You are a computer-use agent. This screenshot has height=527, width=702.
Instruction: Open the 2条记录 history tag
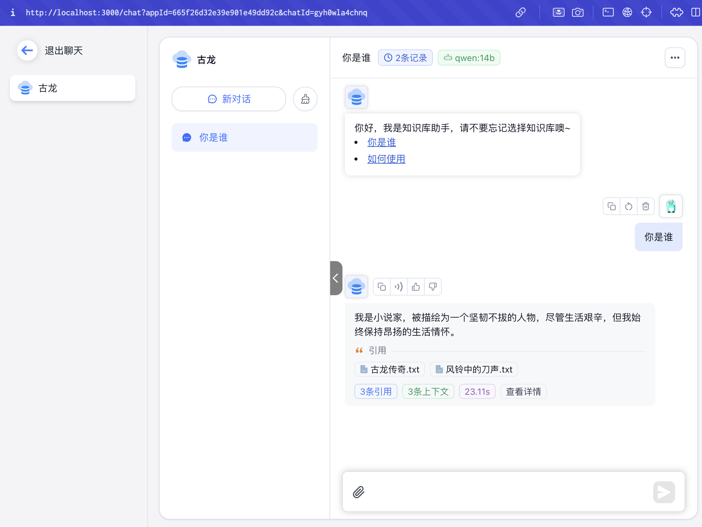405,58
